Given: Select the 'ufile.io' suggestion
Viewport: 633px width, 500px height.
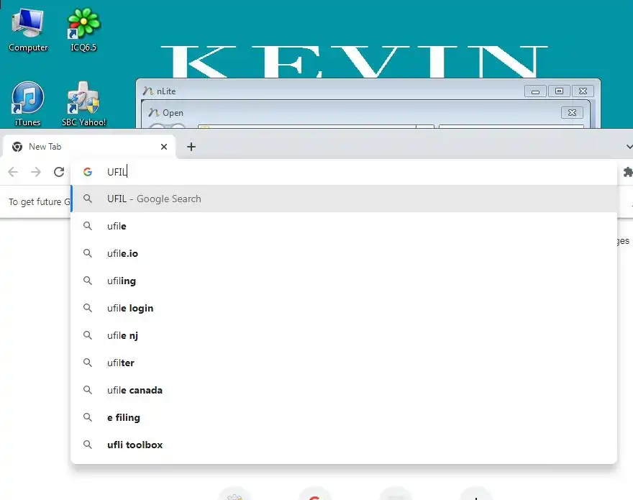Looking at the screenshot, I should coord(344,254).
